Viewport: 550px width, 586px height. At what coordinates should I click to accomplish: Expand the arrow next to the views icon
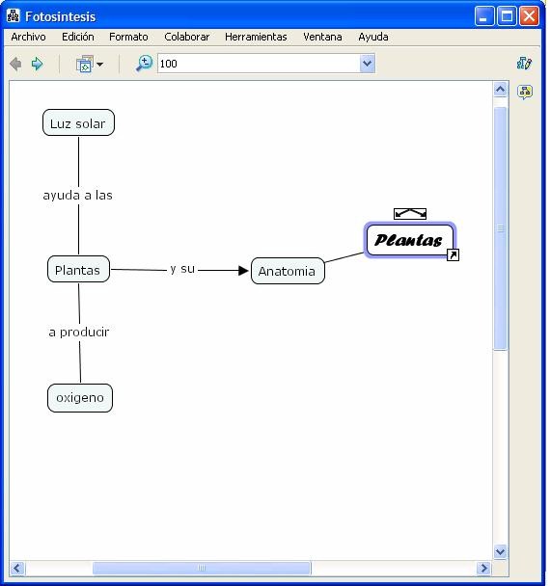tap(100, 65)
